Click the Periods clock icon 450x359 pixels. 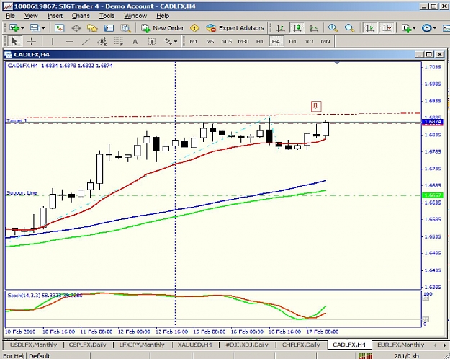[x=427, y=28]
